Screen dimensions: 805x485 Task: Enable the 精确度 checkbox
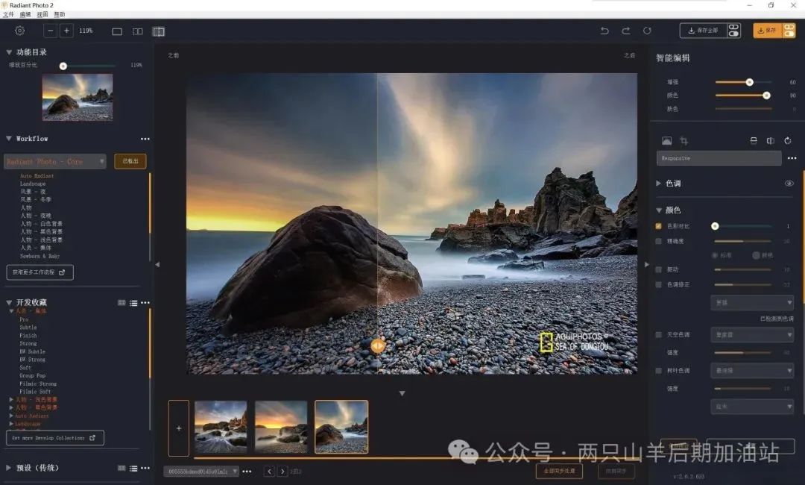(659, 241)
